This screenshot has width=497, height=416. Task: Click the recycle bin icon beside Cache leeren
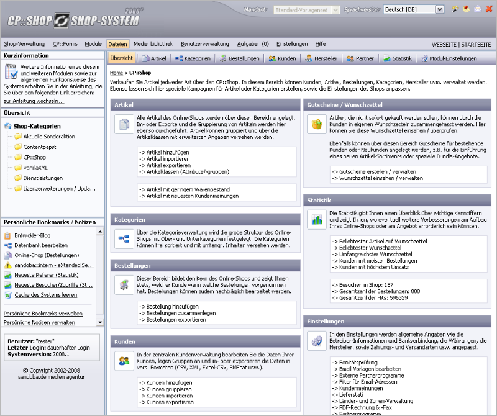click(7, 295)
